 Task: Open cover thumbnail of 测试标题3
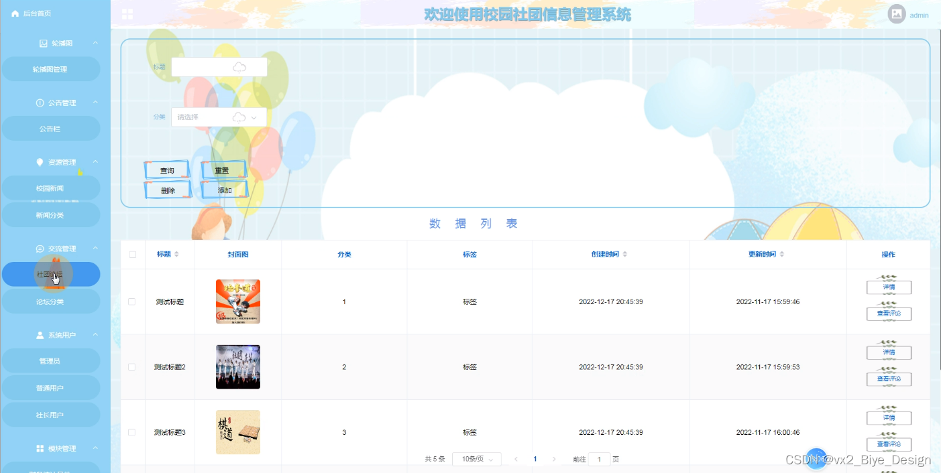238,432
